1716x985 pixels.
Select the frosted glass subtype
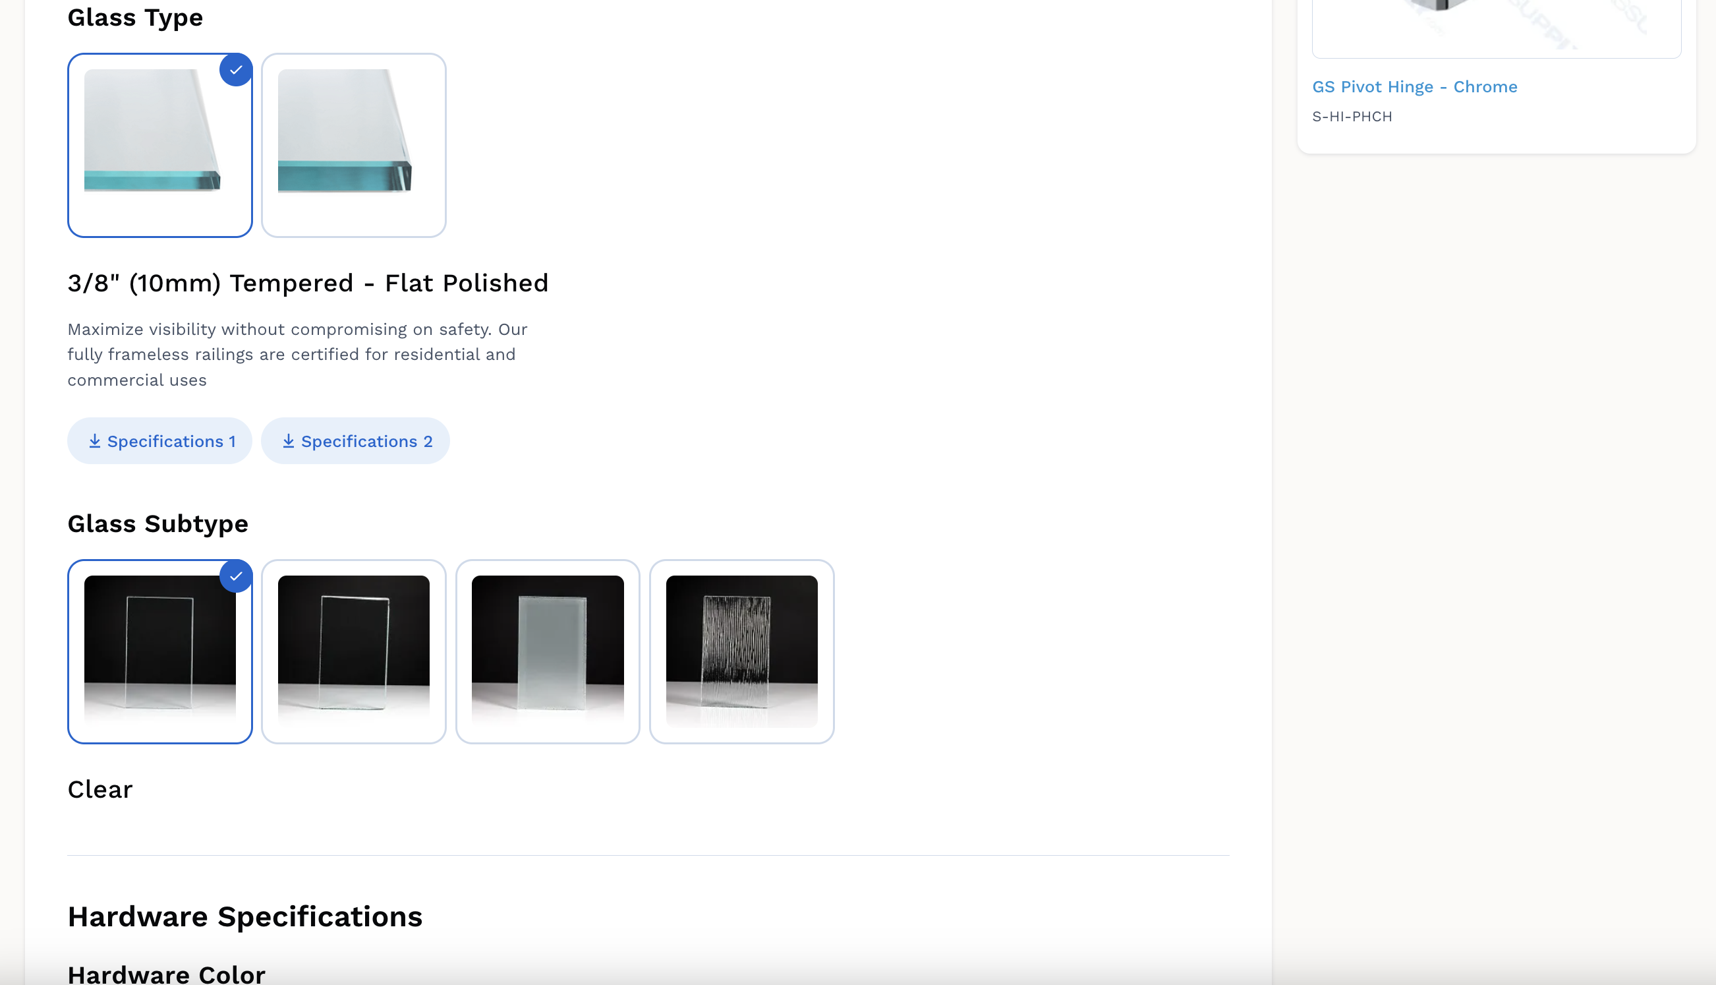548,651
